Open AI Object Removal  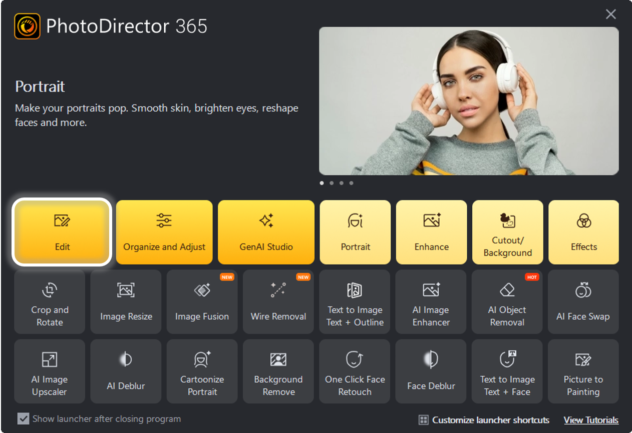[x=507, y=301]
